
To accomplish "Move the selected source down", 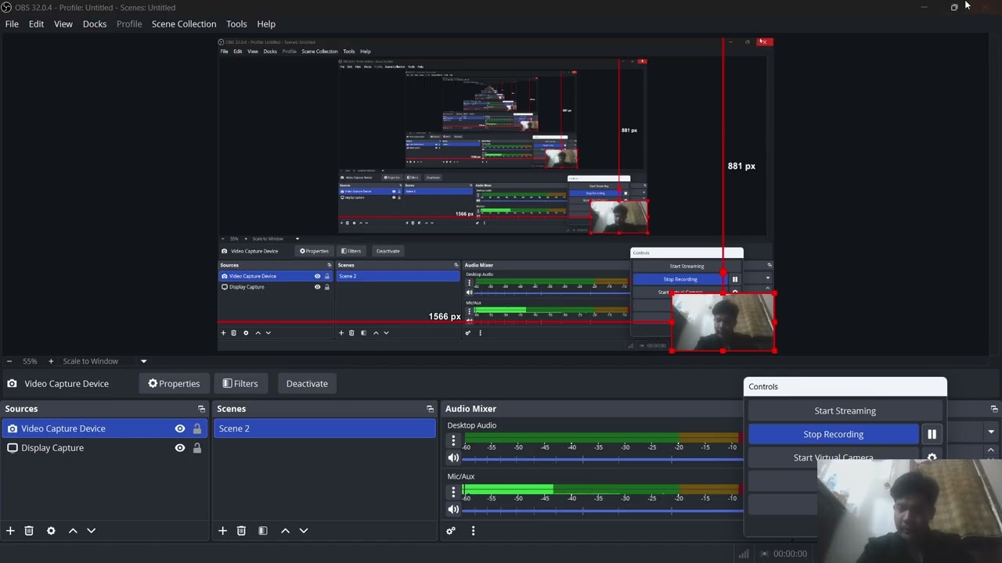I will tap(91, 531).
